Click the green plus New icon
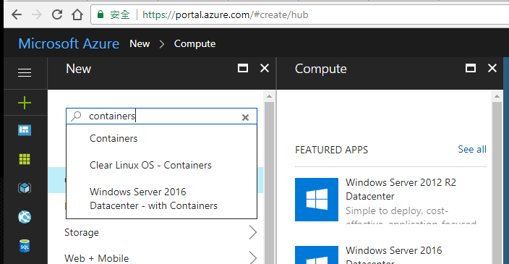 pyautogui.click(x=25, y=103)
